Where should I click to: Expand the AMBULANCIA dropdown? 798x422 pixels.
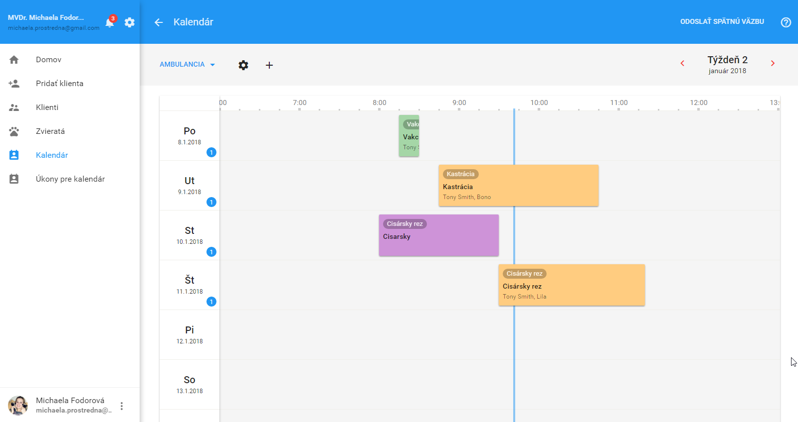coord(187,65)
